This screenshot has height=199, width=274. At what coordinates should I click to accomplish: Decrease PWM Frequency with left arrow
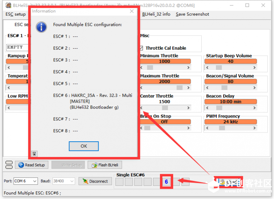coord(207,128)
